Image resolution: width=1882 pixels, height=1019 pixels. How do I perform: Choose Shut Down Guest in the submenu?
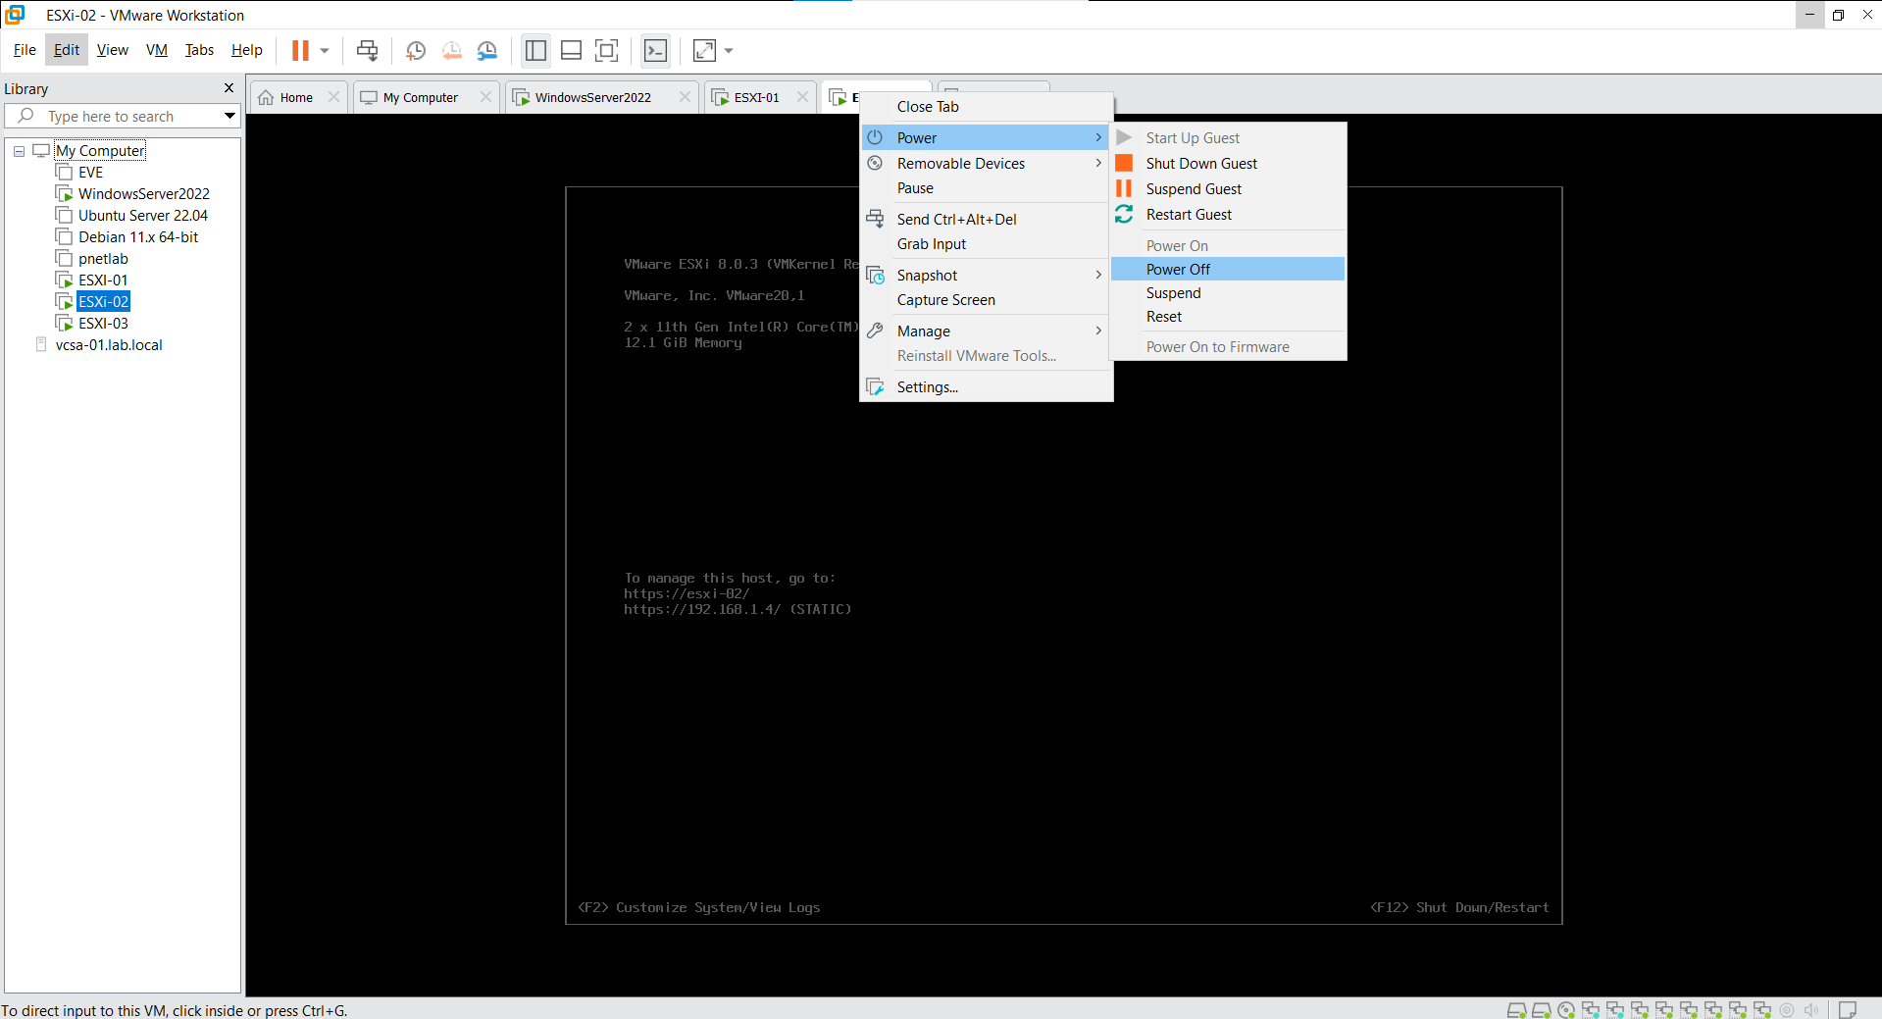pyautogui.click(x=1201, y=164)
